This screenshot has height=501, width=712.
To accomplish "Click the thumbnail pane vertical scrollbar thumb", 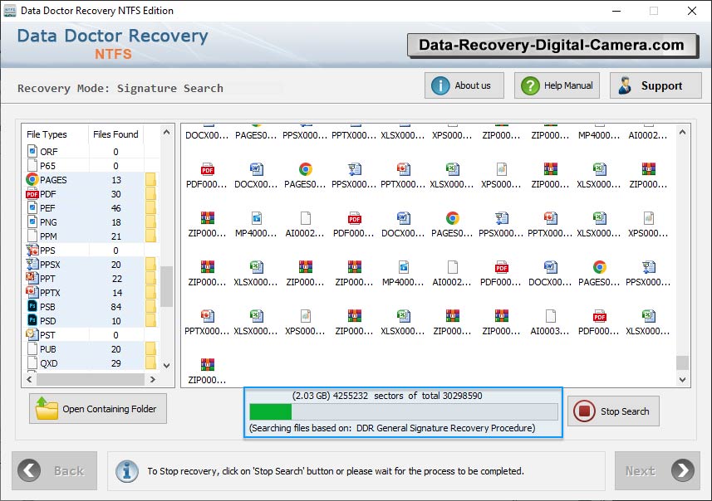I will point(682,362).
